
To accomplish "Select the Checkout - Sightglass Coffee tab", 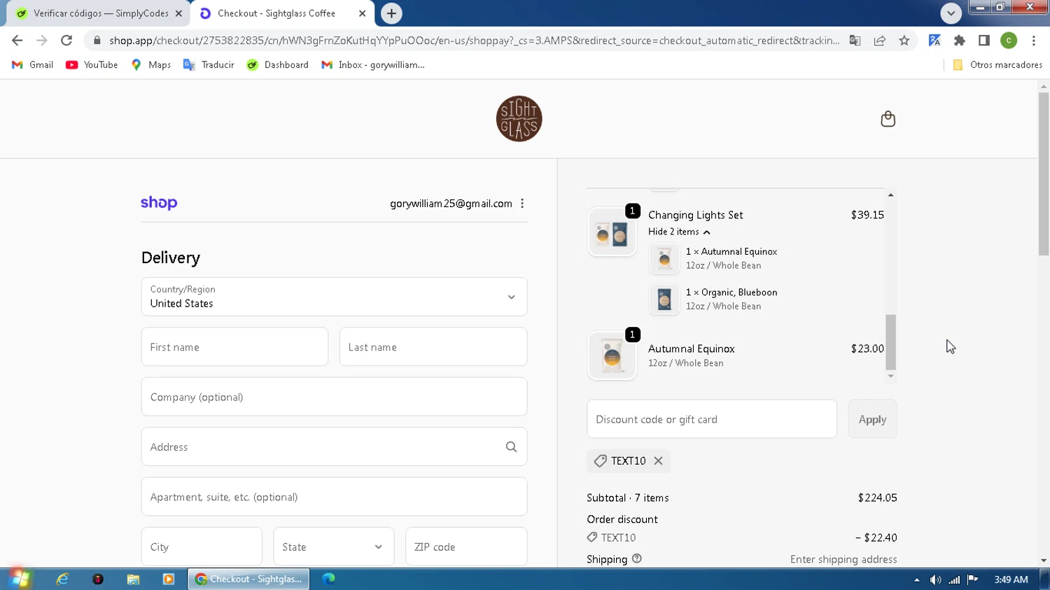I will point(283,13).
